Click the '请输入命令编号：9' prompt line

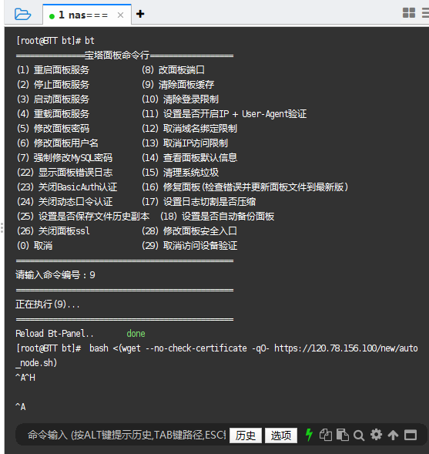coord(55,274)
